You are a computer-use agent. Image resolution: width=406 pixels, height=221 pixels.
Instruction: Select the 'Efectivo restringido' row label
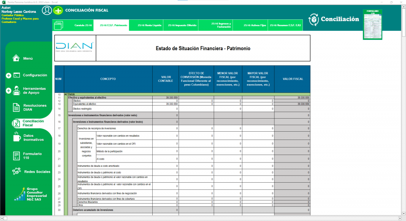tap(82, 109)
